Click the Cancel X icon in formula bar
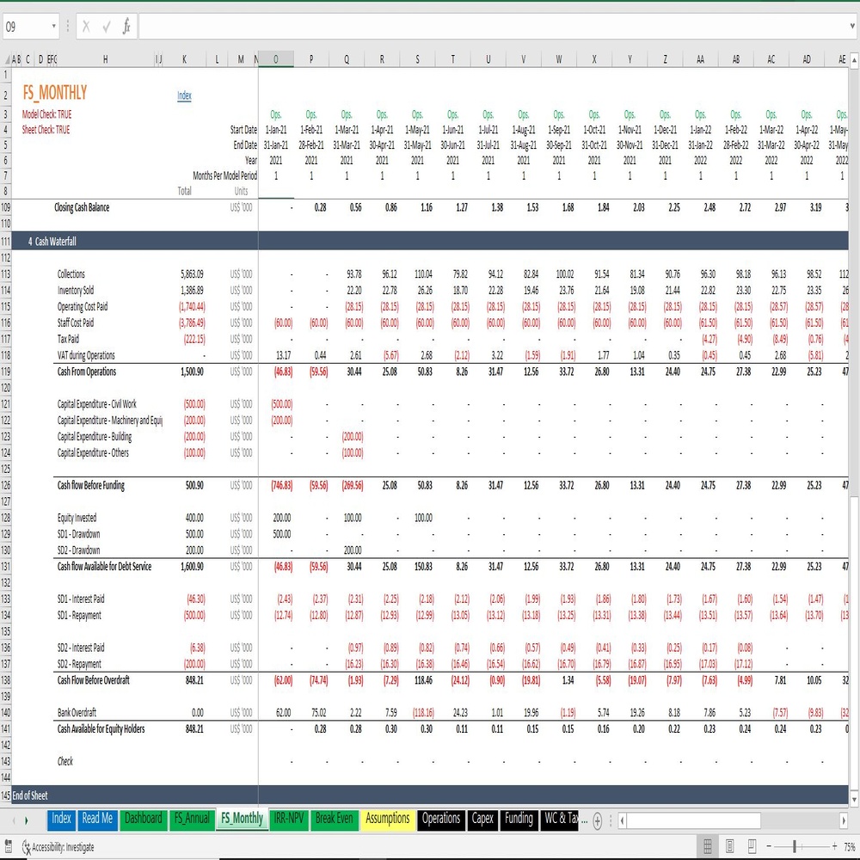The width and height of the screenshot is (860, 860). tap(86, 27)
